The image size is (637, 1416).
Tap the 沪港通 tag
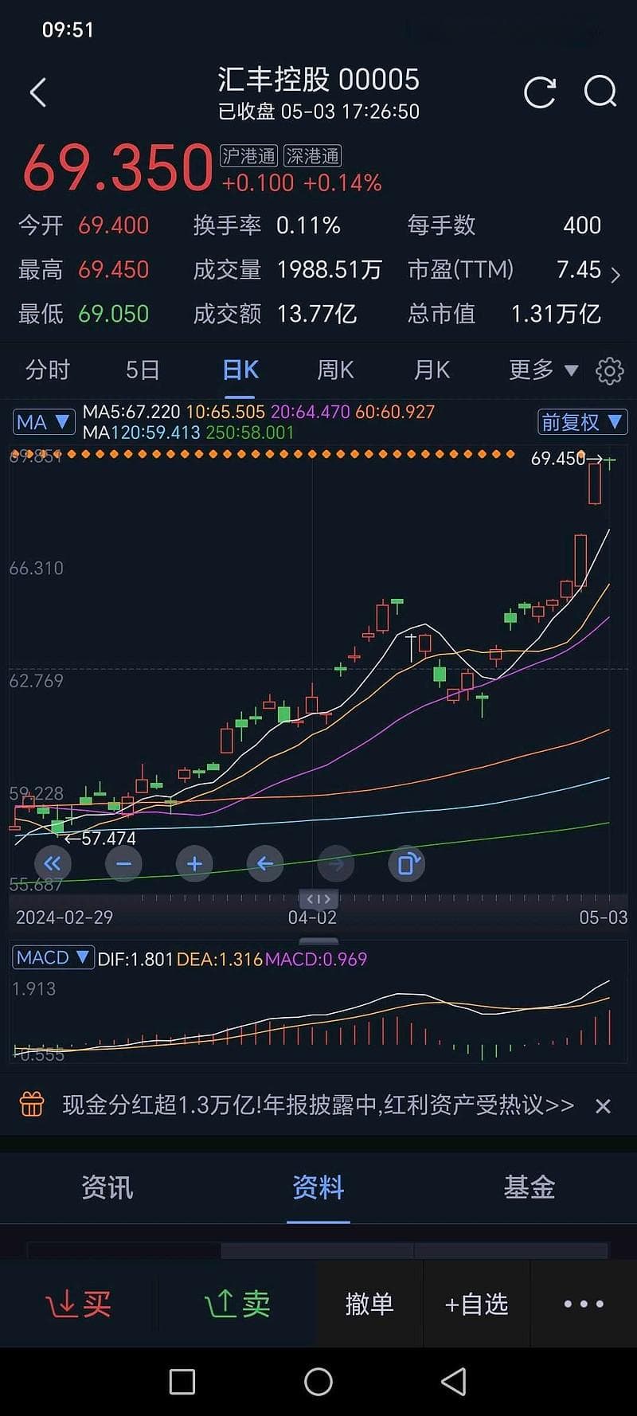click(249, 156)
